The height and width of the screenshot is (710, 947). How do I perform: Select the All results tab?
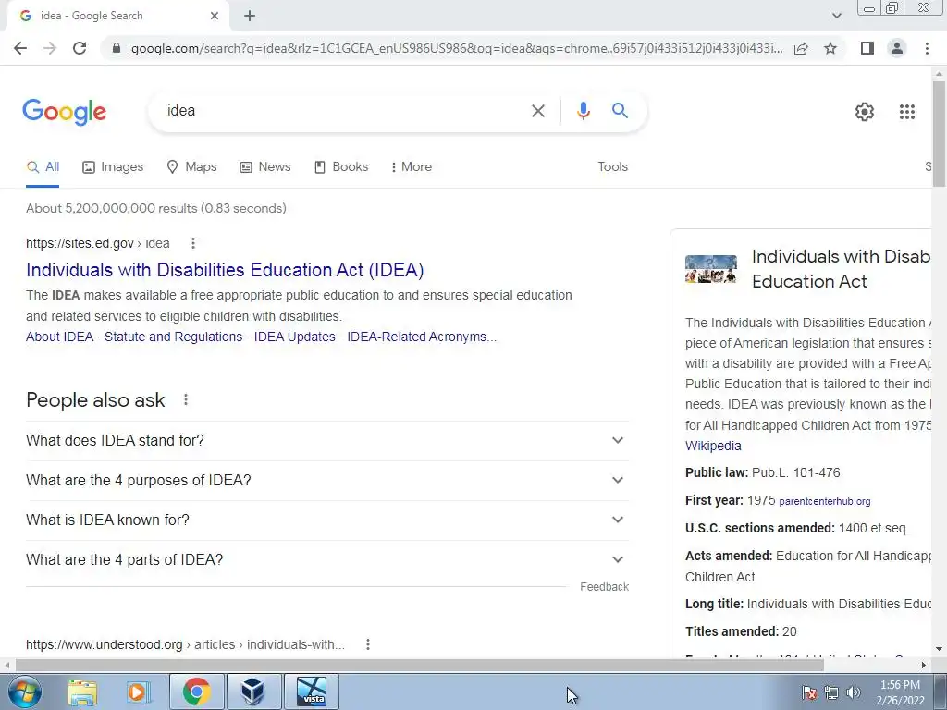tap(43, 167)
